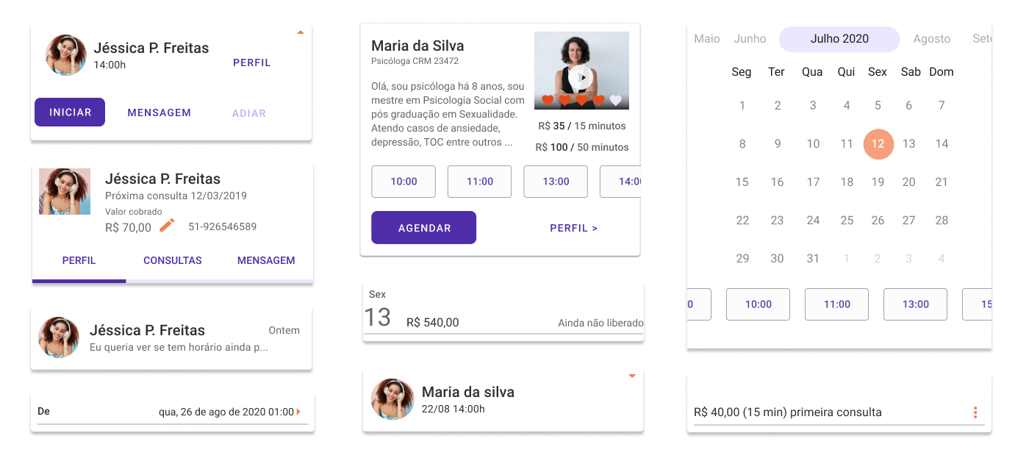The image size is (1029, 472).
Task: Open Jéssica's avatar in the message preview
Action: tap(59, 337)
